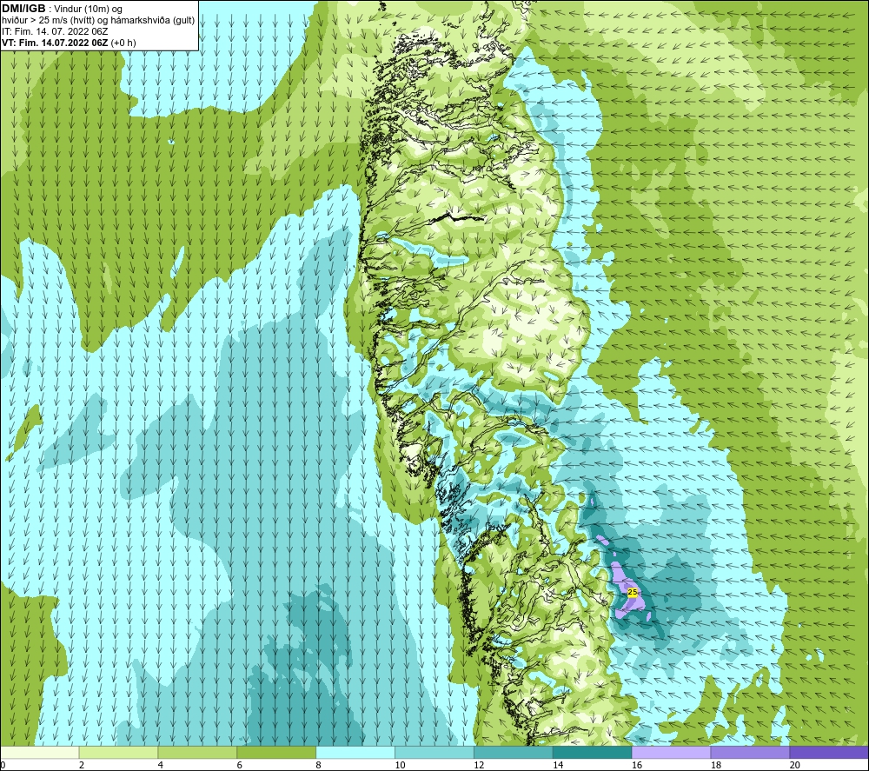Click the scale label '10'
Viewport: 869px width, 771px height.
(x=400, y=765)
